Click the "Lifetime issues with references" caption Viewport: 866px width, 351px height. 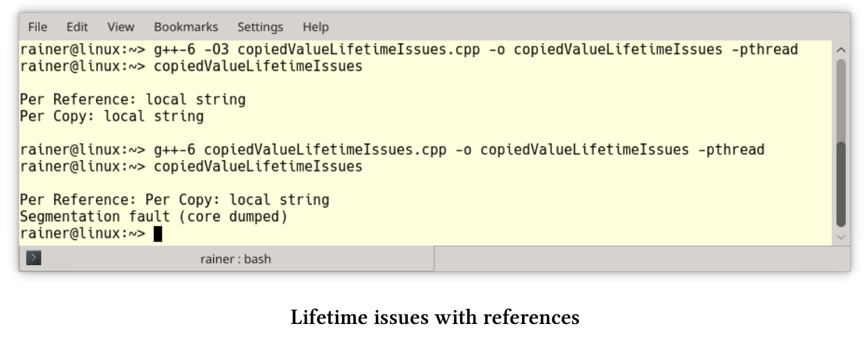point(434,318)
